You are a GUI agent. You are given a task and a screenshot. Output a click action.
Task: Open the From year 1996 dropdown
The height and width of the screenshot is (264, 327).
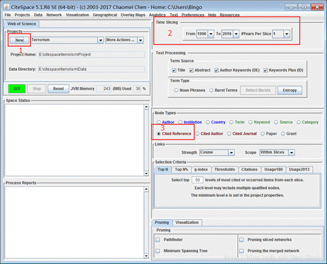(211, 34)
